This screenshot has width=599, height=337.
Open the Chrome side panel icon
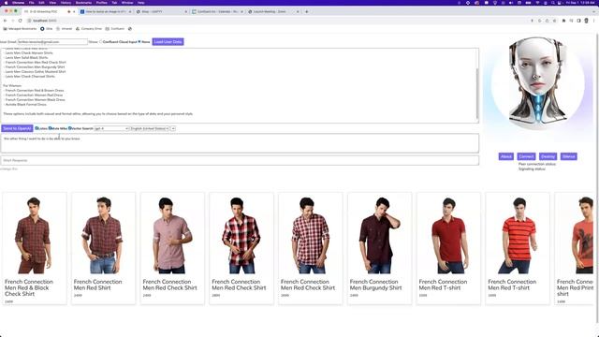(578, 21)
